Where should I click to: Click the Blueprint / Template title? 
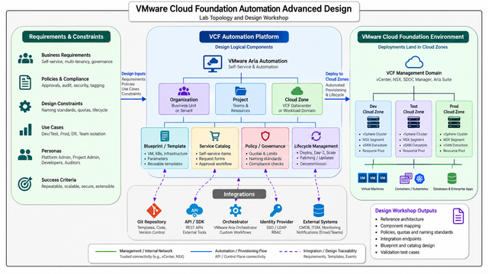point(165,146)
